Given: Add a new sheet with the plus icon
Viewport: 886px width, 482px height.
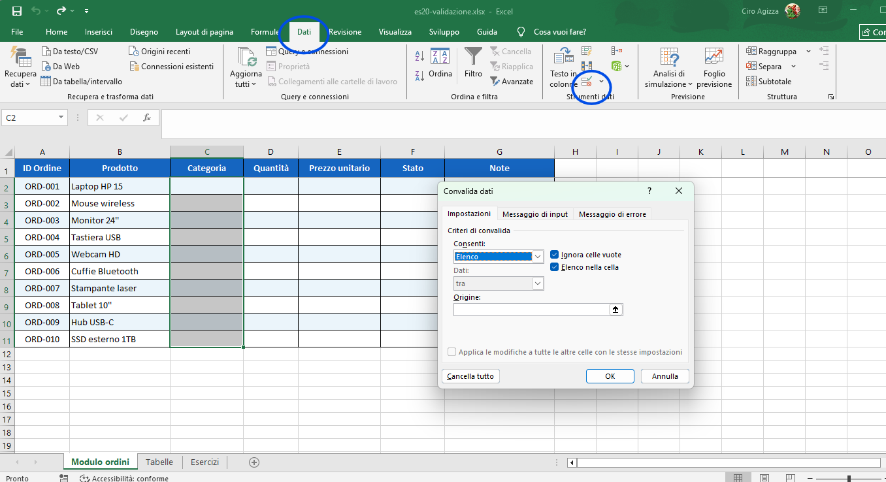Looking at the screenshot, I should 254,462.
